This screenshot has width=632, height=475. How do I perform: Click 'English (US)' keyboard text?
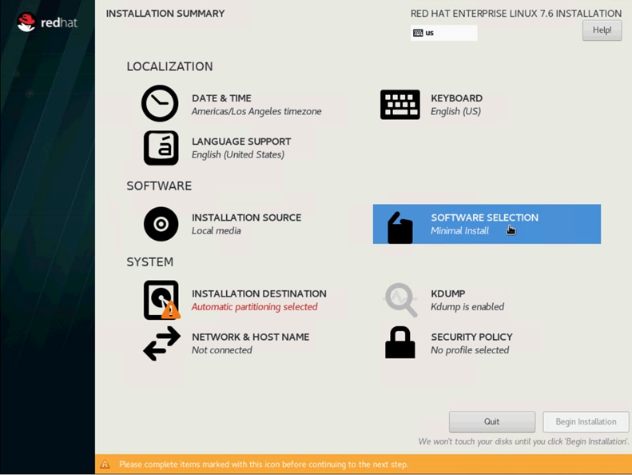click(x=455, y=111)
